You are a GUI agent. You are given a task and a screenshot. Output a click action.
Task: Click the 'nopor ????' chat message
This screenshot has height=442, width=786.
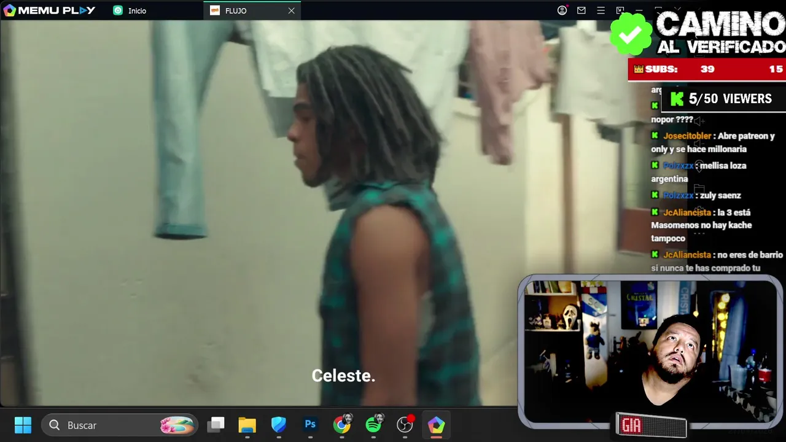pos(672,120)
